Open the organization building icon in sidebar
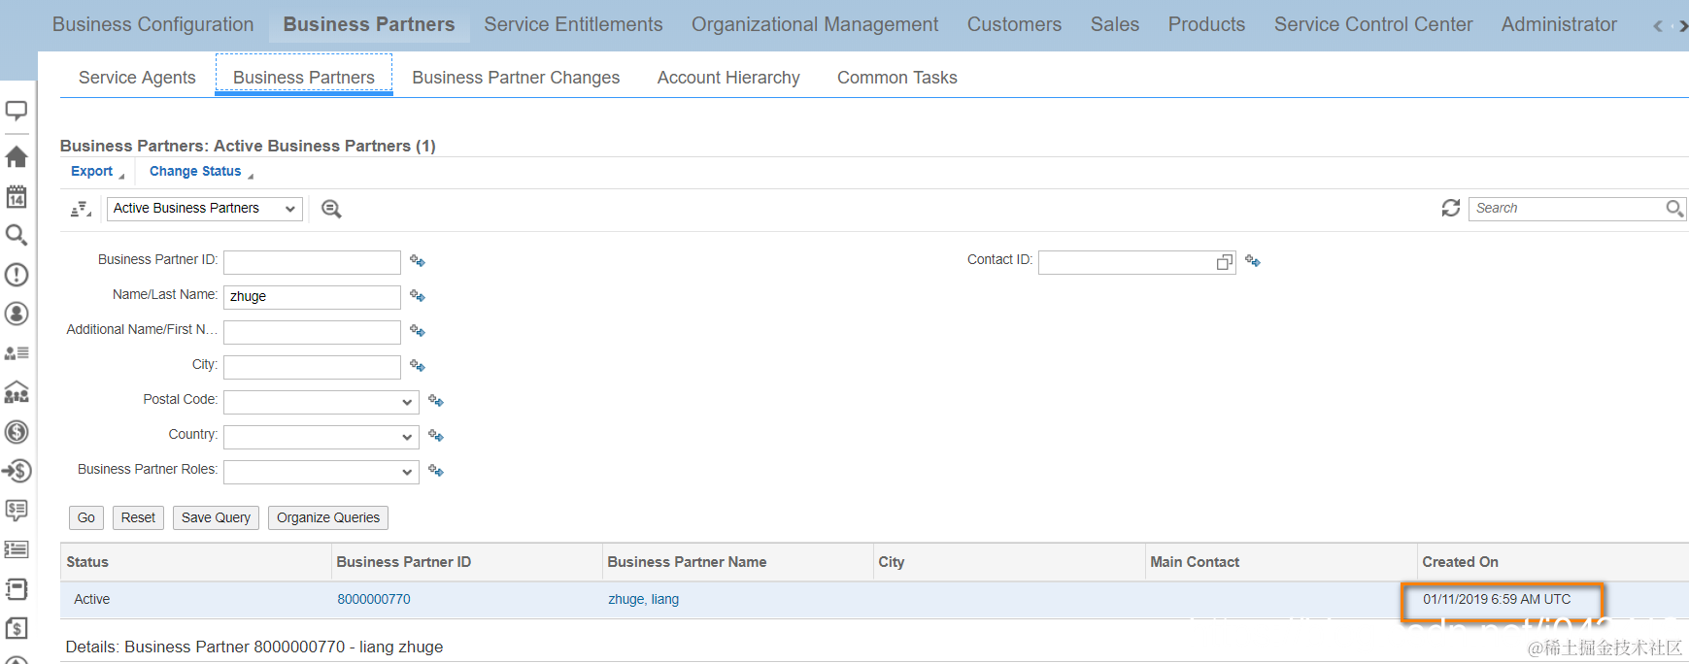 click(17, 392)
